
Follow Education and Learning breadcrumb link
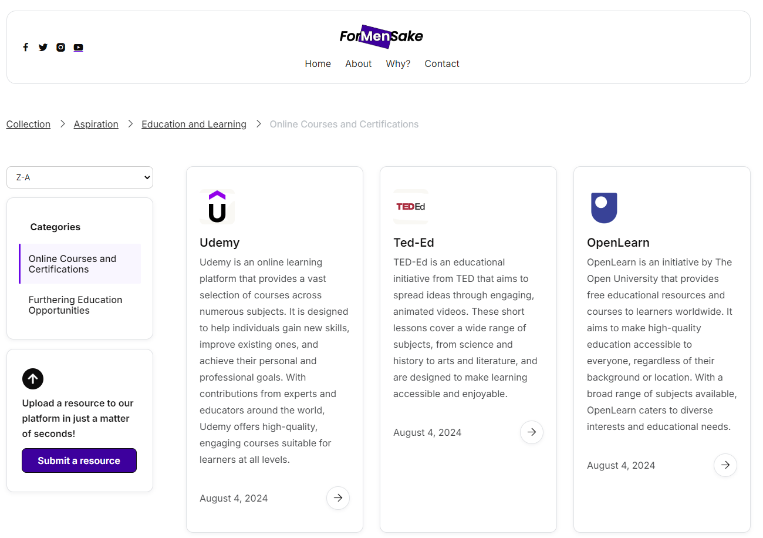194,124
